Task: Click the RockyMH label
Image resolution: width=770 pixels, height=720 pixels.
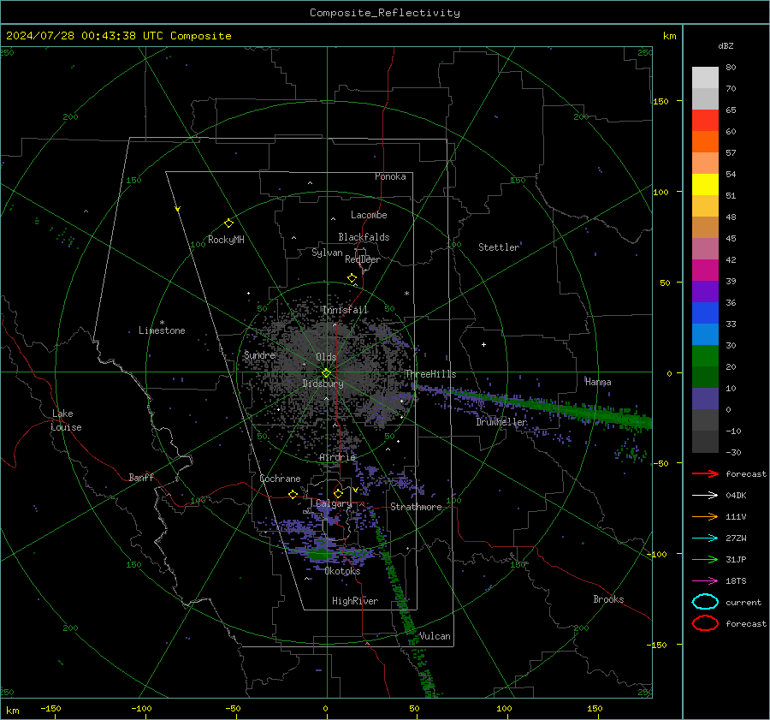Action: tap(226, 240)
